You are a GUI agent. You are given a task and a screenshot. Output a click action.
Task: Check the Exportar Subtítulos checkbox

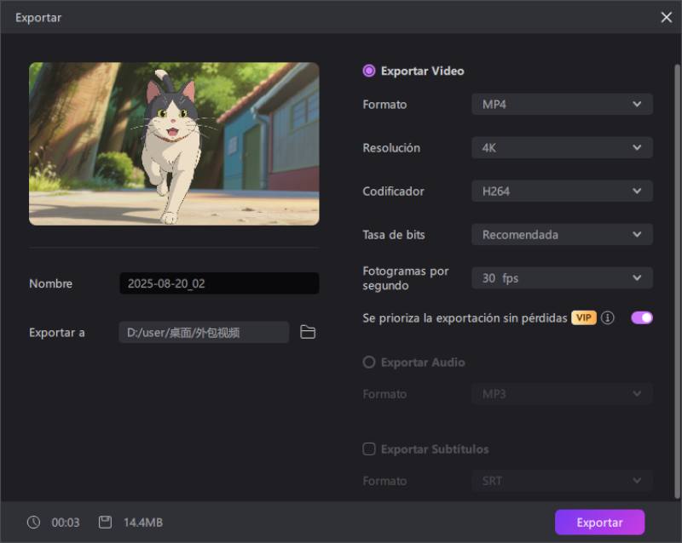(x=368, y=449)
